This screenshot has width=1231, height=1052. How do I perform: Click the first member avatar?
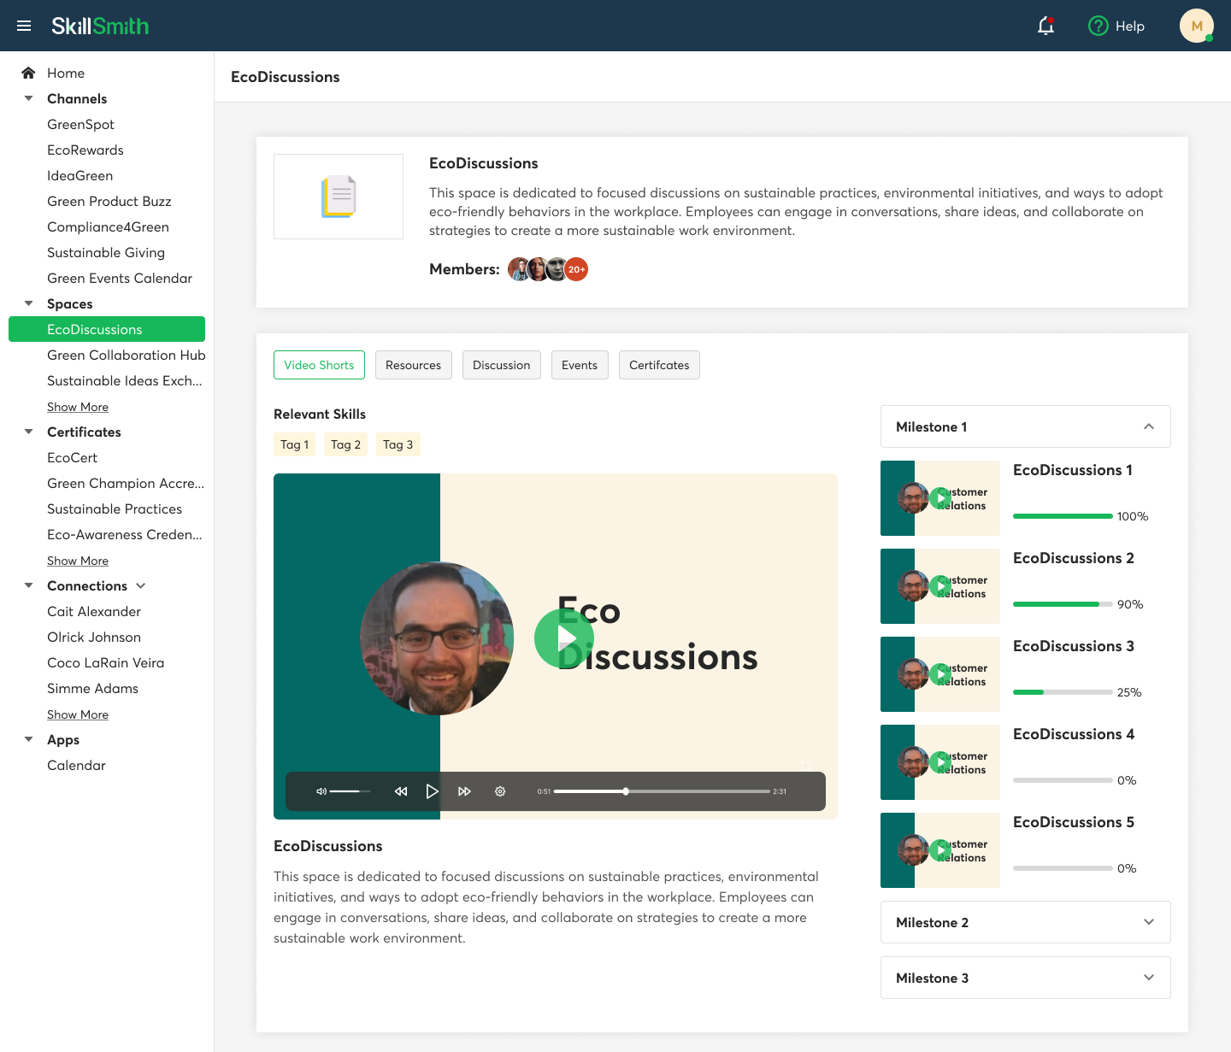(519, 269)
